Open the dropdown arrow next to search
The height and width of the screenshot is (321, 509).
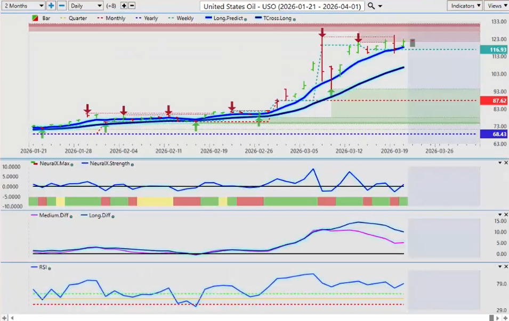click(x=381, y=6)
